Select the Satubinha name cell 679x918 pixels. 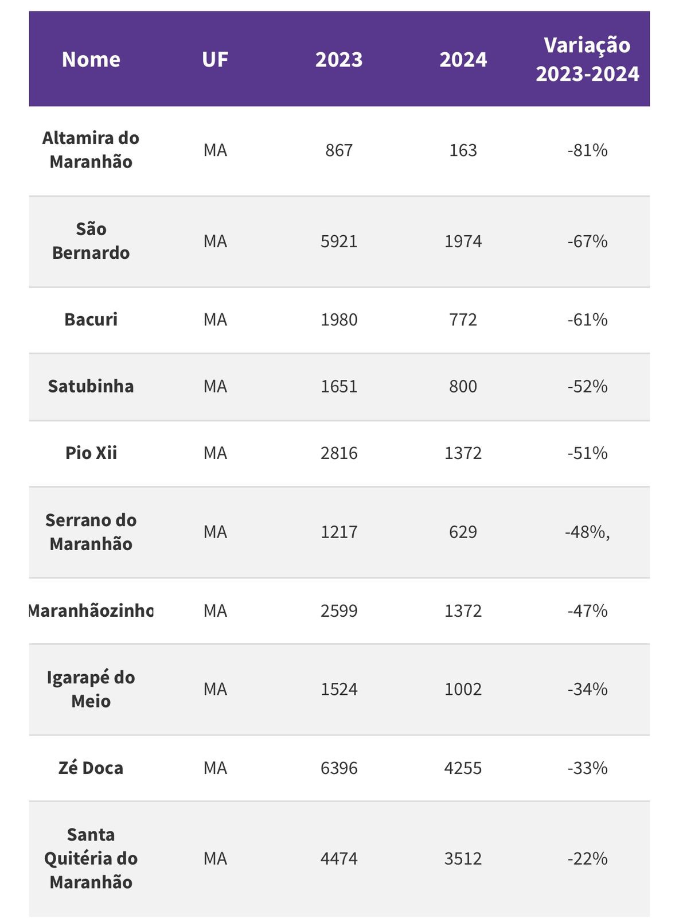tap(91, 386)
